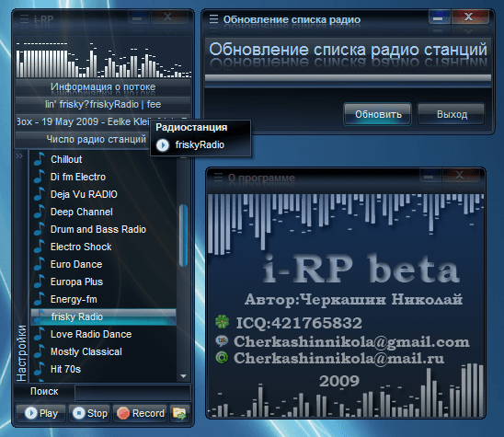
Task: Click the play icon beside friskyRadio popup
Action: pyautogui.click(x=163, y=145)
